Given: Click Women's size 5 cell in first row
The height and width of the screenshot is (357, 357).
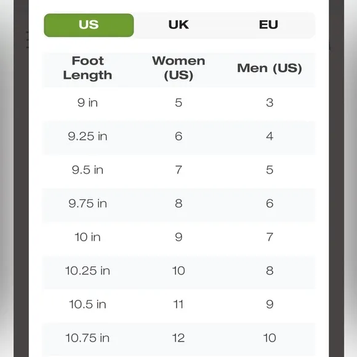Looking at the screenshot, I should [x=178, y=103].
